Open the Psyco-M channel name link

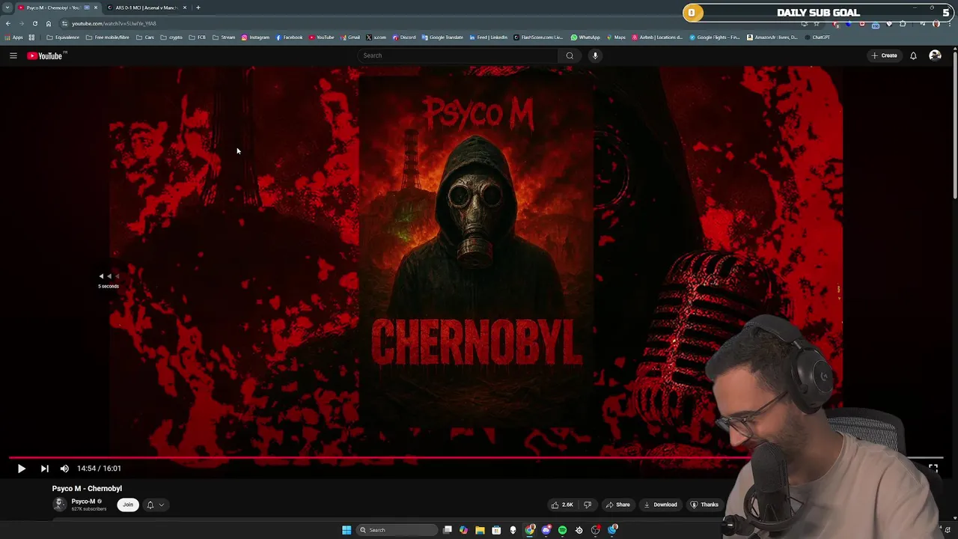(x=83, y=501)
